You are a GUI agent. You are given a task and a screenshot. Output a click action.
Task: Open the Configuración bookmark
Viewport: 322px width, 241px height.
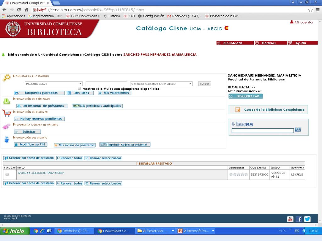151,16
